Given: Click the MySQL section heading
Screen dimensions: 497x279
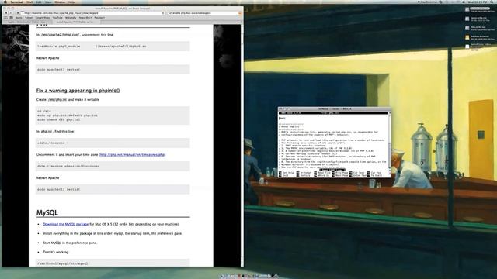Looking at the screenshot, I should (x=47, y=212).
